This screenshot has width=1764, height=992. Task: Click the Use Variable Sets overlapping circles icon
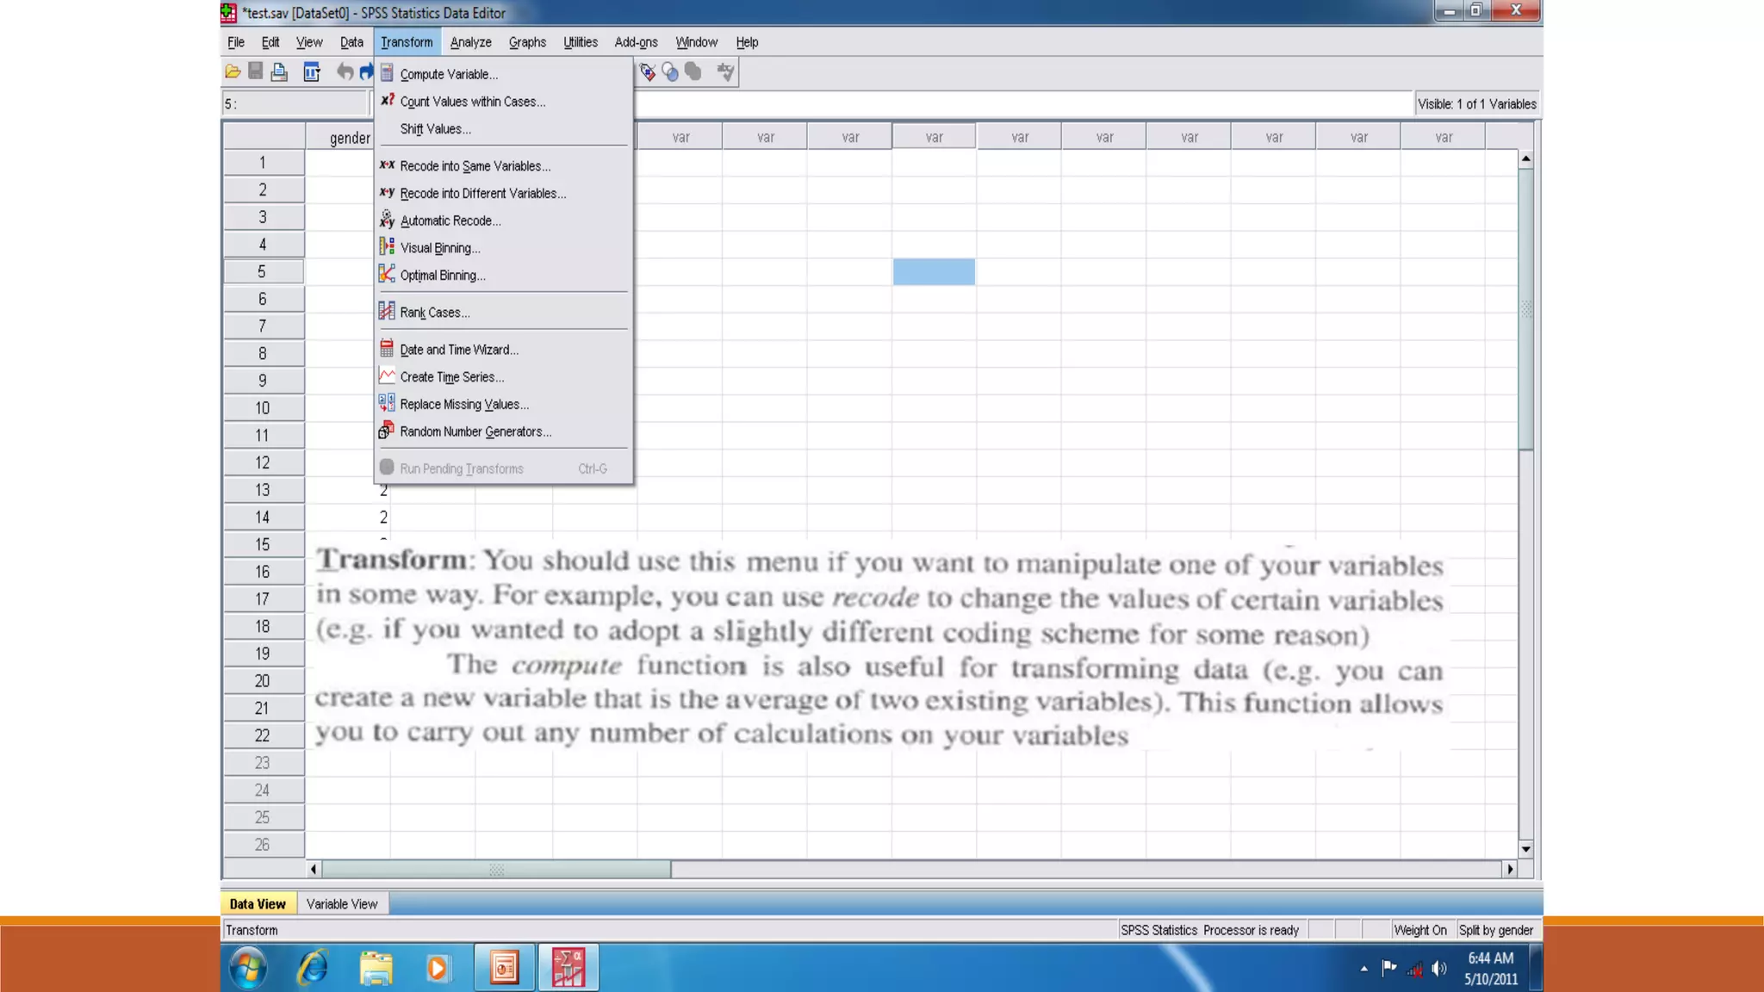tap(671, 72)
